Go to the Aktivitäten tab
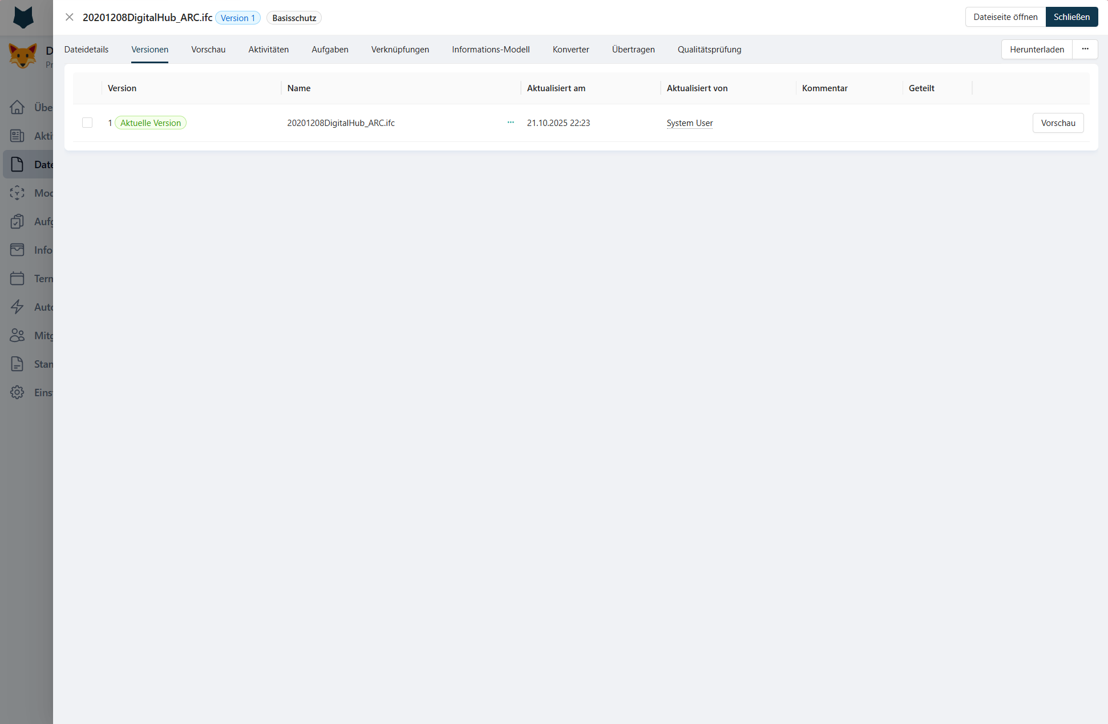 pos(268,50)
